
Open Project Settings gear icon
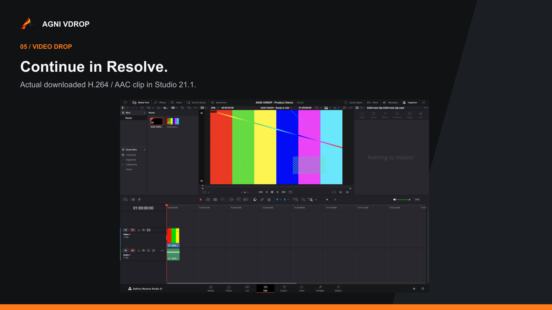pyautogui.click(x=423, y=288)
